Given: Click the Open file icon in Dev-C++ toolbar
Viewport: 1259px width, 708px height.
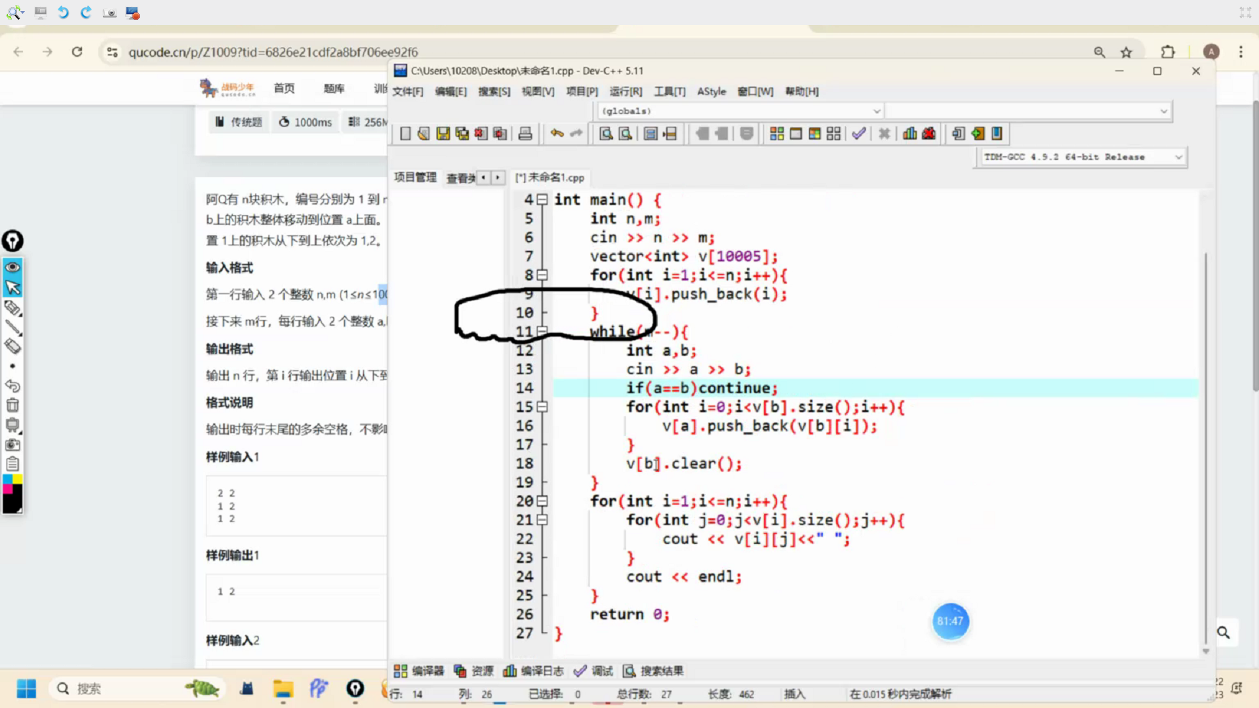Looking at the screenshot, I should click(424, 134).
